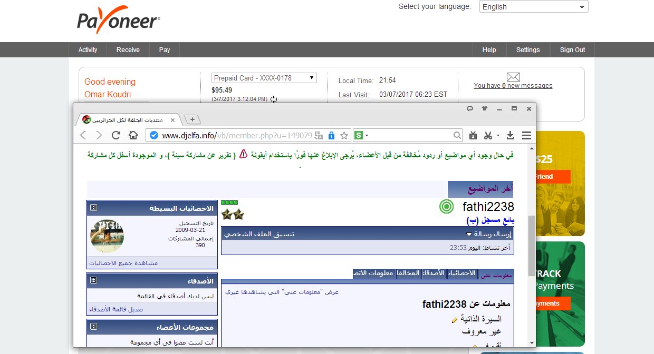Open the browser hamburger menu
This screenshot has height=354, width=654.
pyautogui.click(x=526, y=135)
